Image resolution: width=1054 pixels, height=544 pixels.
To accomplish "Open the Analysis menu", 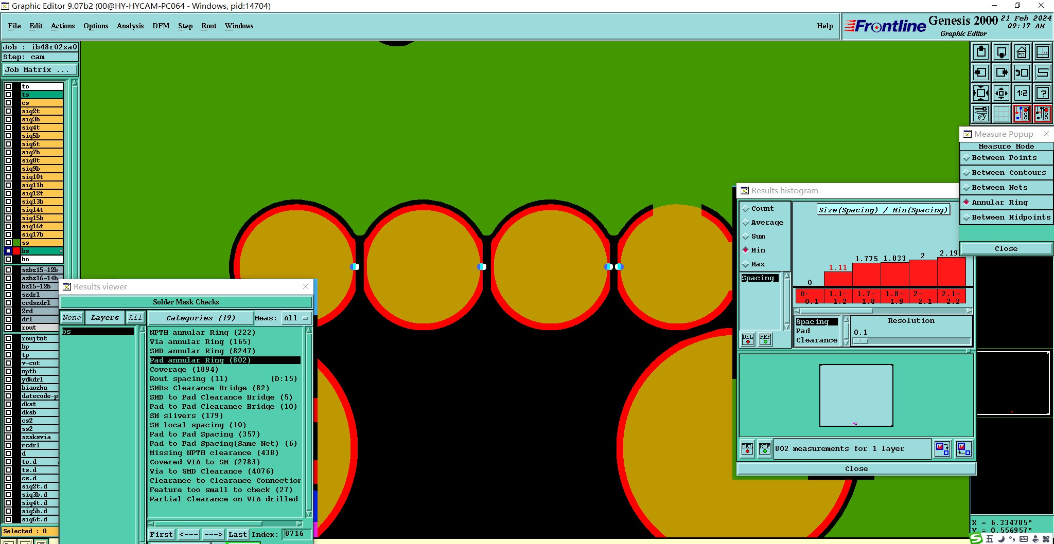I will 130,26.
